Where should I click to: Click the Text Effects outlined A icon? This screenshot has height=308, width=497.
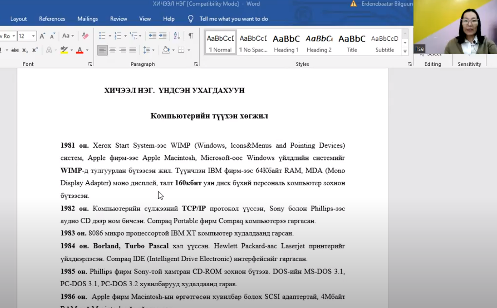(49, 50)
